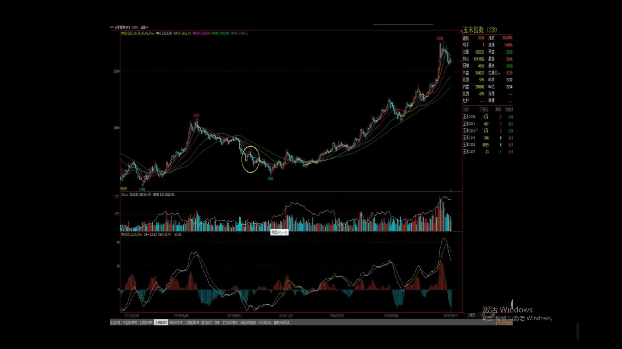
Task: Click the 1792 low price marker
Action: 142,189
